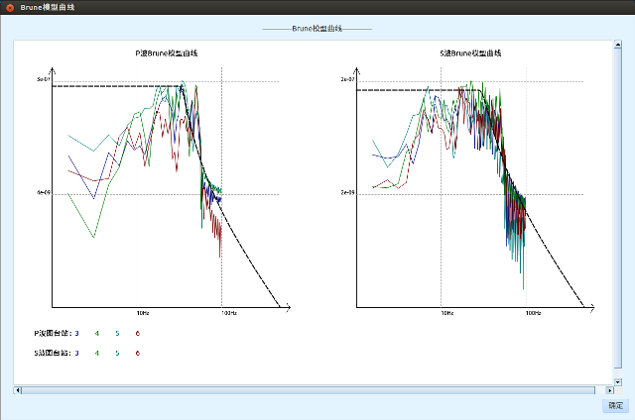Select station 4 in P波图台站 legend
This screenshot has height=420, width=635.
click(97, 334)
